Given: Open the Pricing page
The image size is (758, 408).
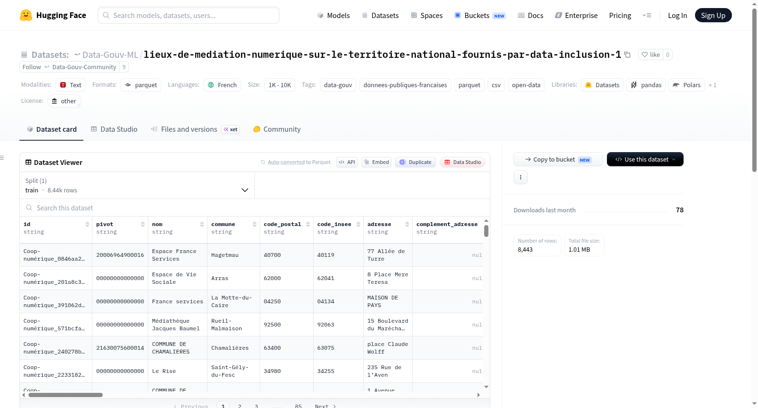Looking at the screenshot, I should point(620,16).
